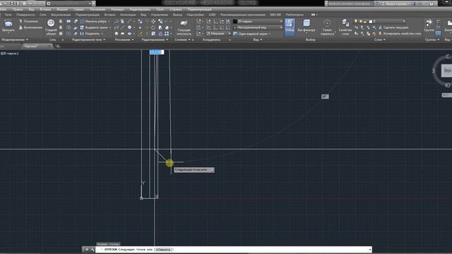Select the Секущая плоскость (Section plane) tool

[184, 28]
